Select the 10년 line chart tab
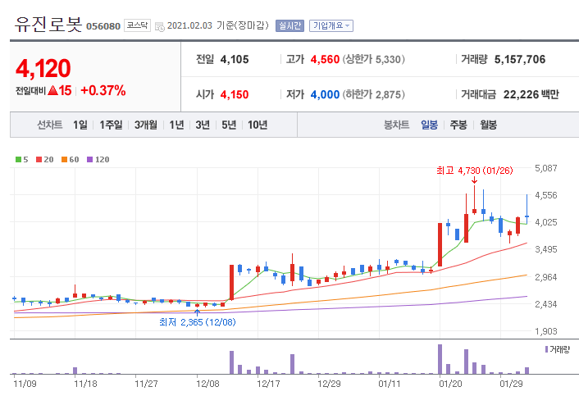This screenshot has width=579, height=405. 258,125
